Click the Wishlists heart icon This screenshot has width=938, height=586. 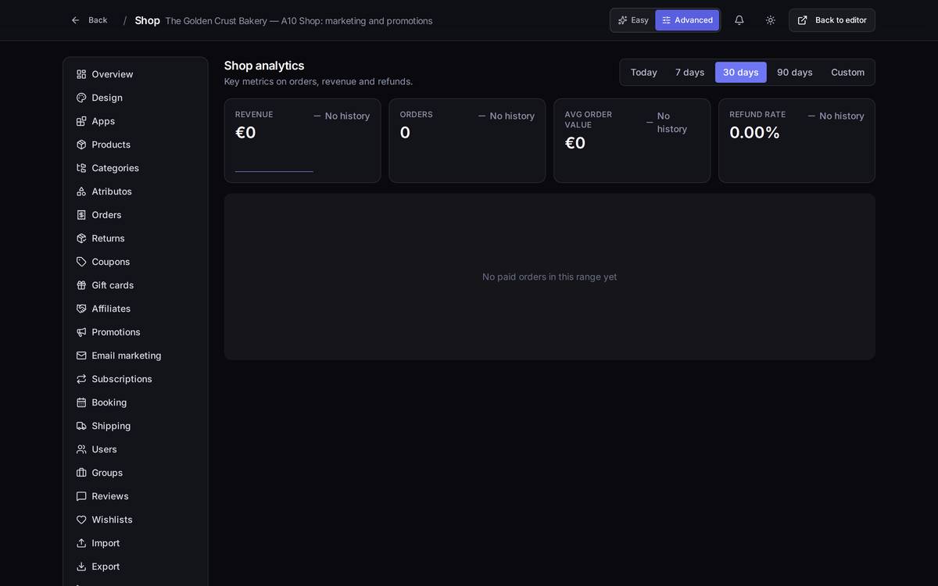(x=81, y=520)
